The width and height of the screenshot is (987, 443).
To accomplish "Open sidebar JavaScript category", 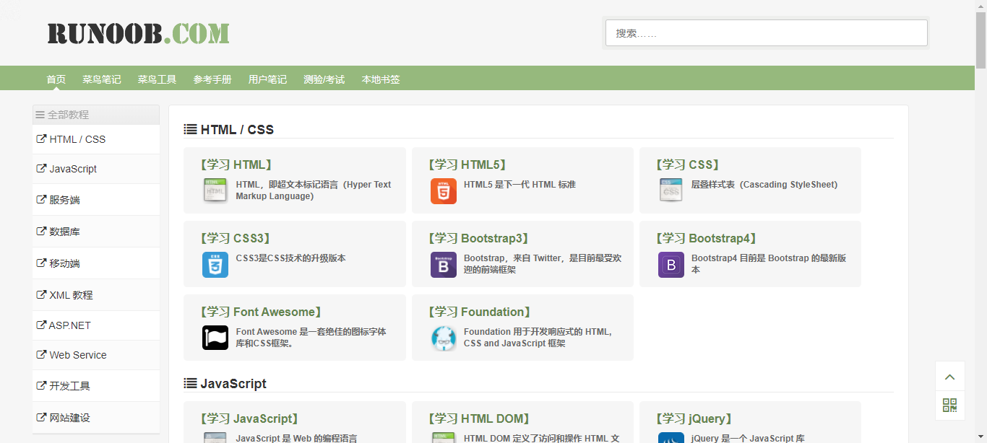I will [x=96, y=169].
